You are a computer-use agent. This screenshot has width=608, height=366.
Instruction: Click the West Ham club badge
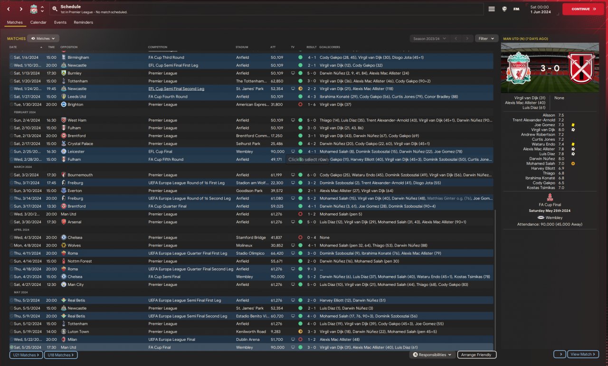[64, 120]
